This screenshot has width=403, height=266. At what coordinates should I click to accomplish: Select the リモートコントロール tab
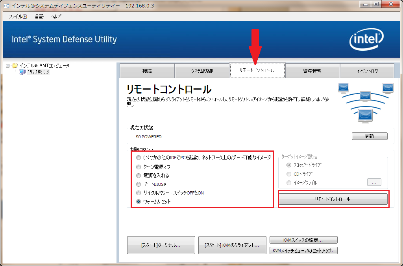coord(257,70)
